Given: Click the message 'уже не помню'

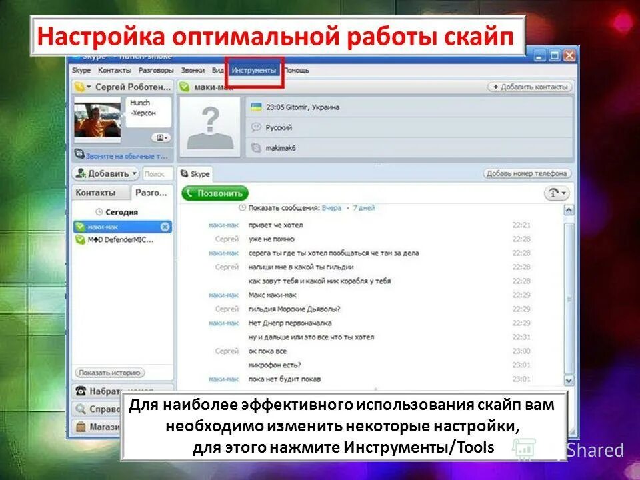Looking at the screenshot, I should click(271, 239).
